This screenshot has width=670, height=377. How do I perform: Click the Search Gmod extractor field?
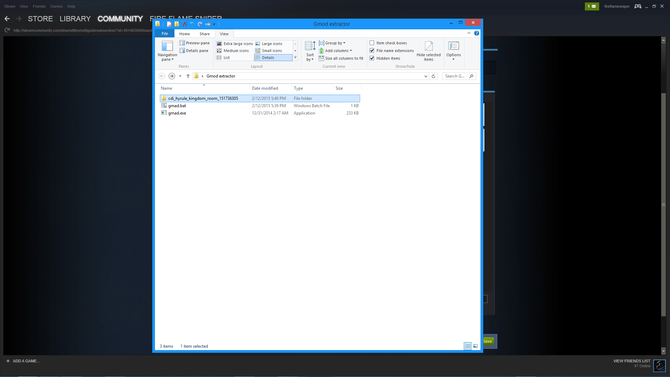pos(455,76)
